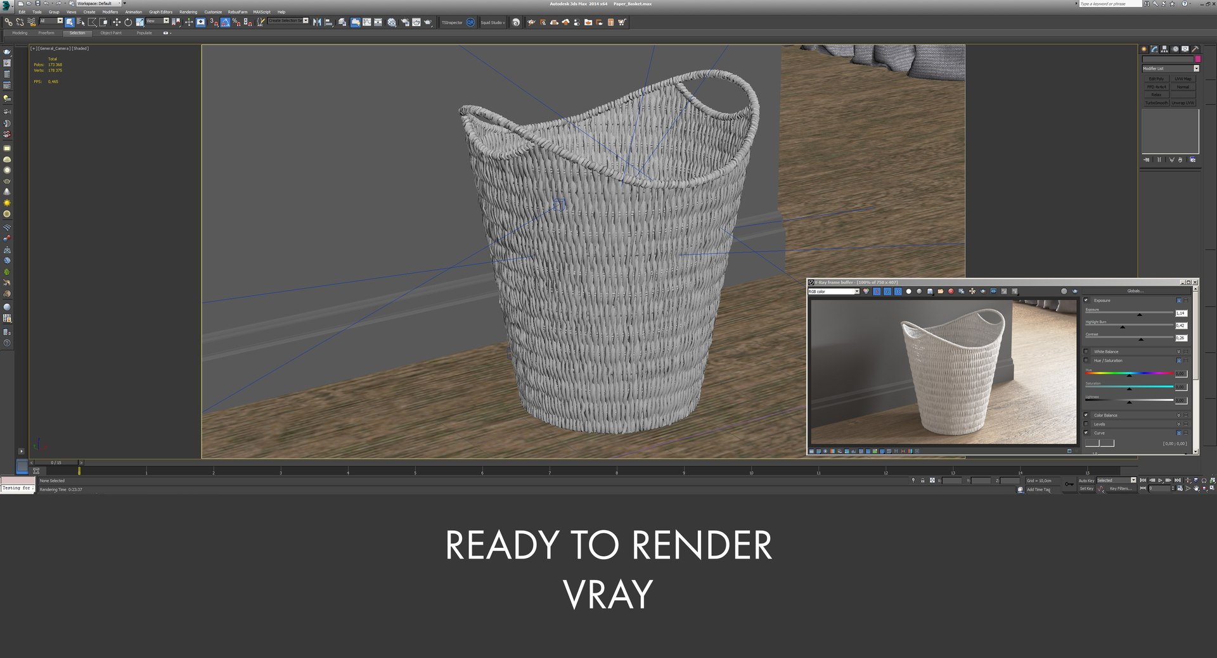Select the Select and Move tool

click(117, 22)
